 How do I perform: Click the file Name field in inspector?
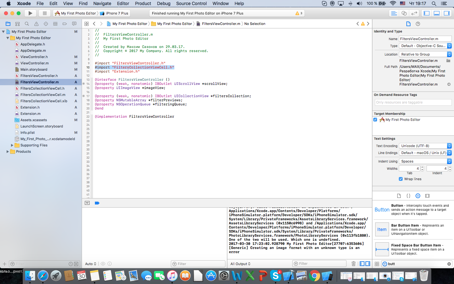(x=425, y=39)
